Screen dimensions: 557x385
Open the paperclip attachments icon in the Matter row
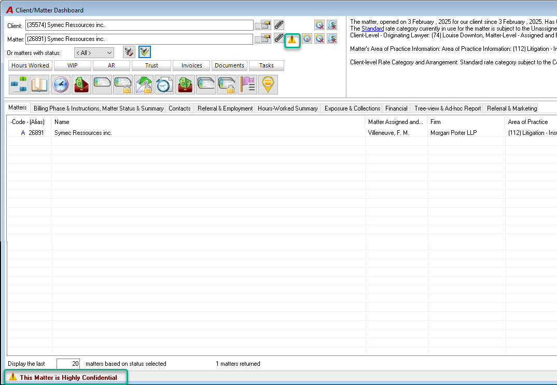coord(279,37)
